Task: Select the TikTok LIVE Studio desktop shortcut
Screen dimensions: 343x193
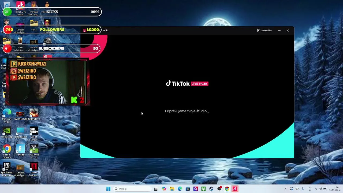Action: pos(20,8)
